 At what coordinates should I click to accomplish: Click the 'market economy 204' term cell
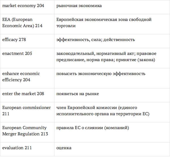(x=23, y=6)
